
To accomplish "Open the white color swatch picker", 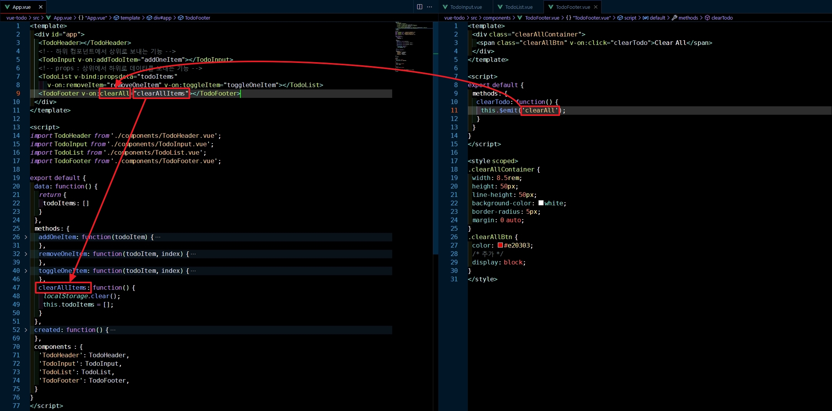I will click(541, 203).
